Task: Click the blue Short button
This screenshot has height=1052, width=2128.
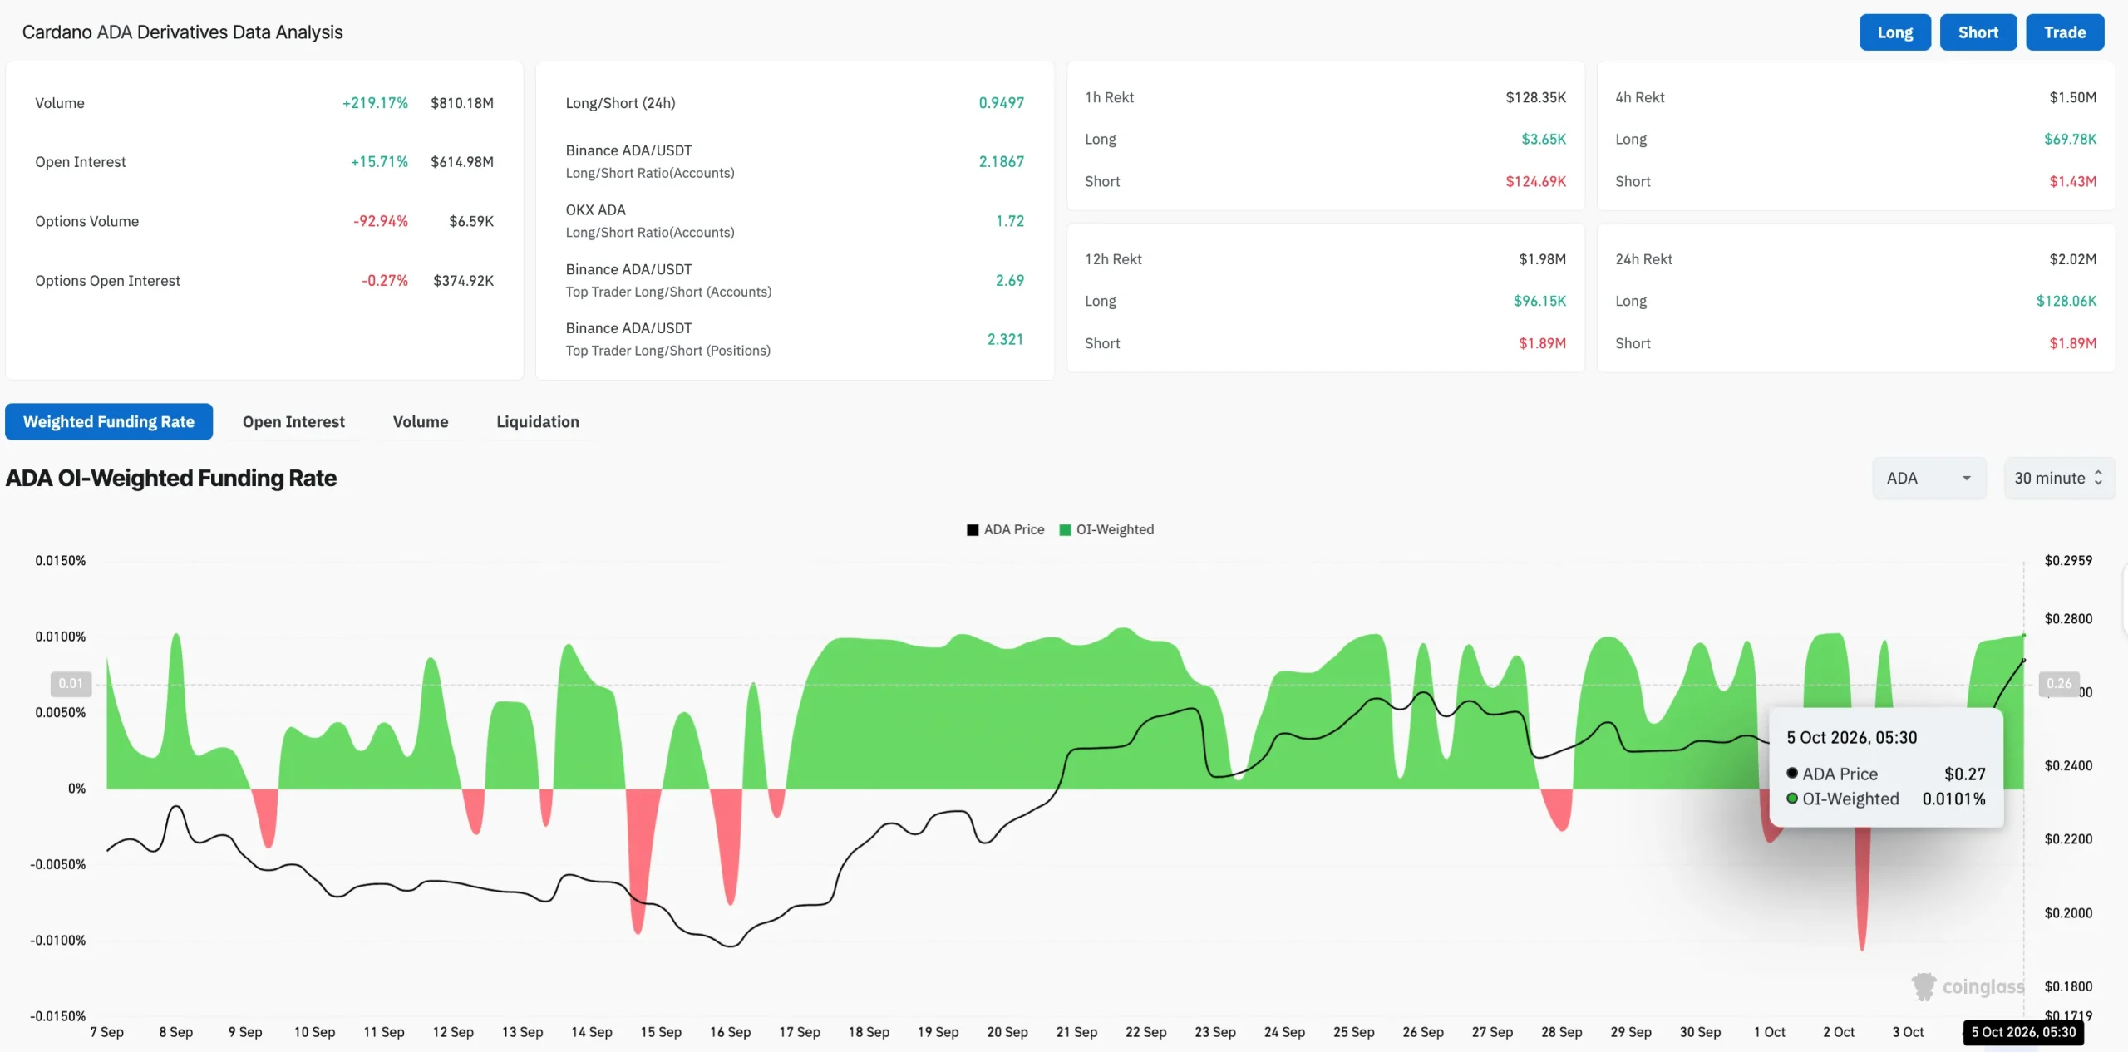Action: [x=1978, y=32]
